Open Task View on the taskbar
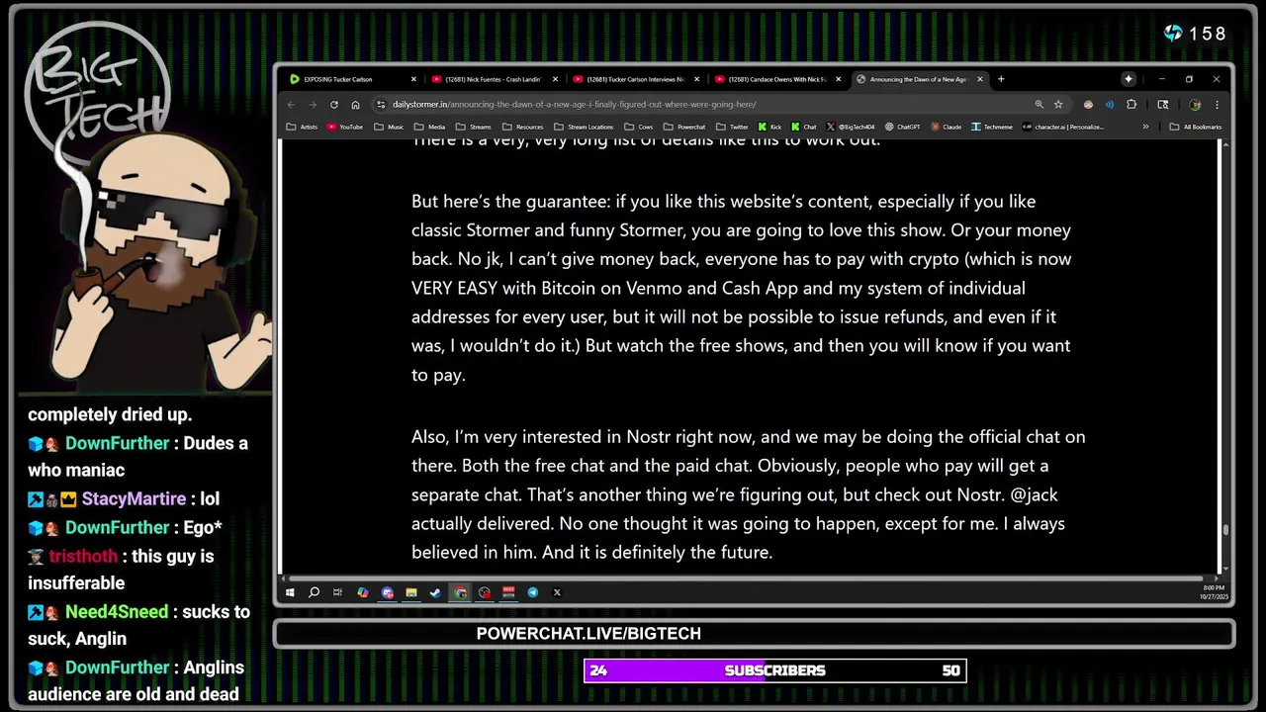The height and width of the screenshot is (712, 1266). click(x=337, y=592)
